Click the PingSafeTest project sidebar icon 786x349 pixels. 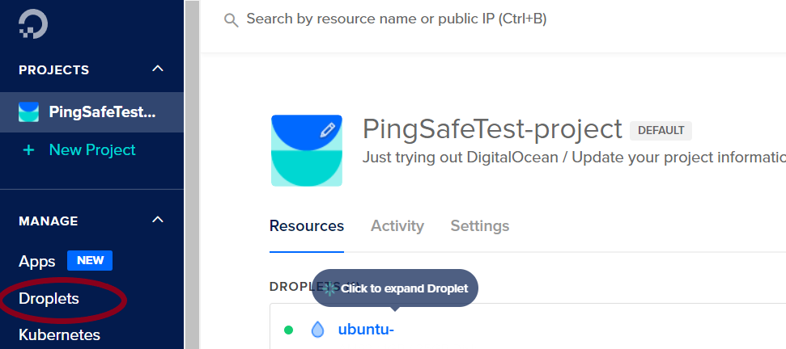[29, 112]
